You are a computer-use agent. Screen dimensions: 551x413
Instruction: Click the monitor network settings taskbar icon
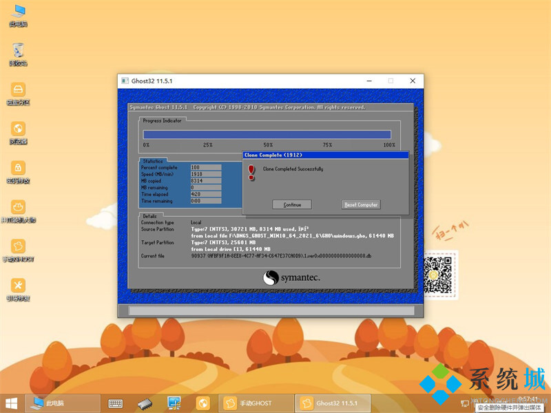click(x=174, y=403)
